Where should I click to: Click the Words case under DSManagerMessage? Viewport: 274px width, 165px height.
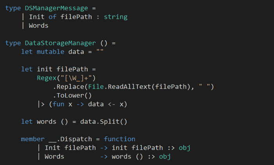point(39,25)
